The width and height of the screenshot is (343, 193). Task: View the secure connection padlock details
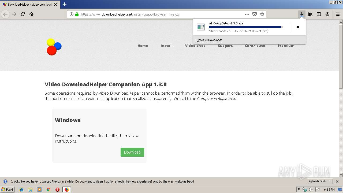77,14
